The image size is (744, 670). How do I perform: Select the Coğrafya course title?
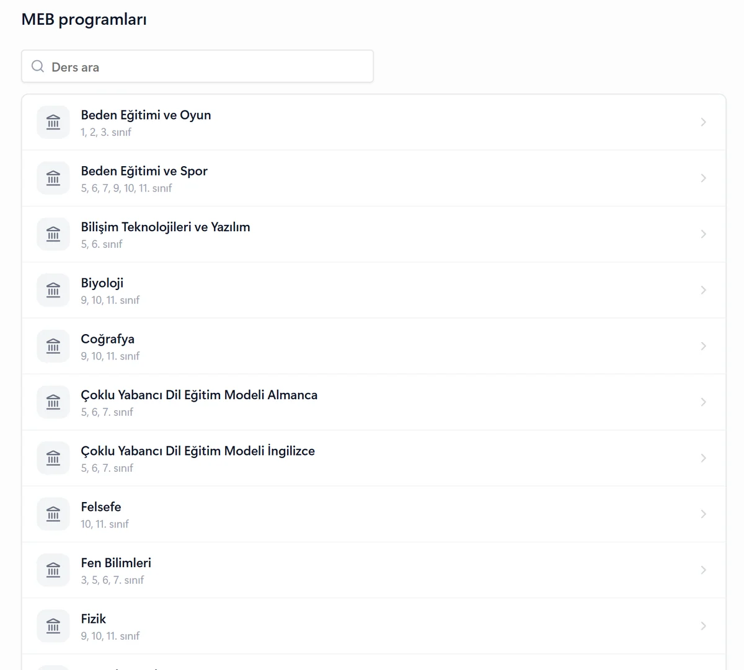point(107,339)
